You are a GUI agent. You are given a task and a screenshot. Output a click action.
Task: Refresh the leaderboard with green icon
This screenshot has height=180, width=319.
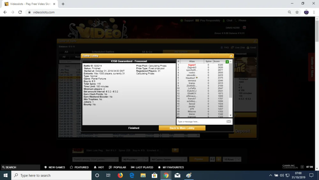pyautogui.click(x=227, y=62)
